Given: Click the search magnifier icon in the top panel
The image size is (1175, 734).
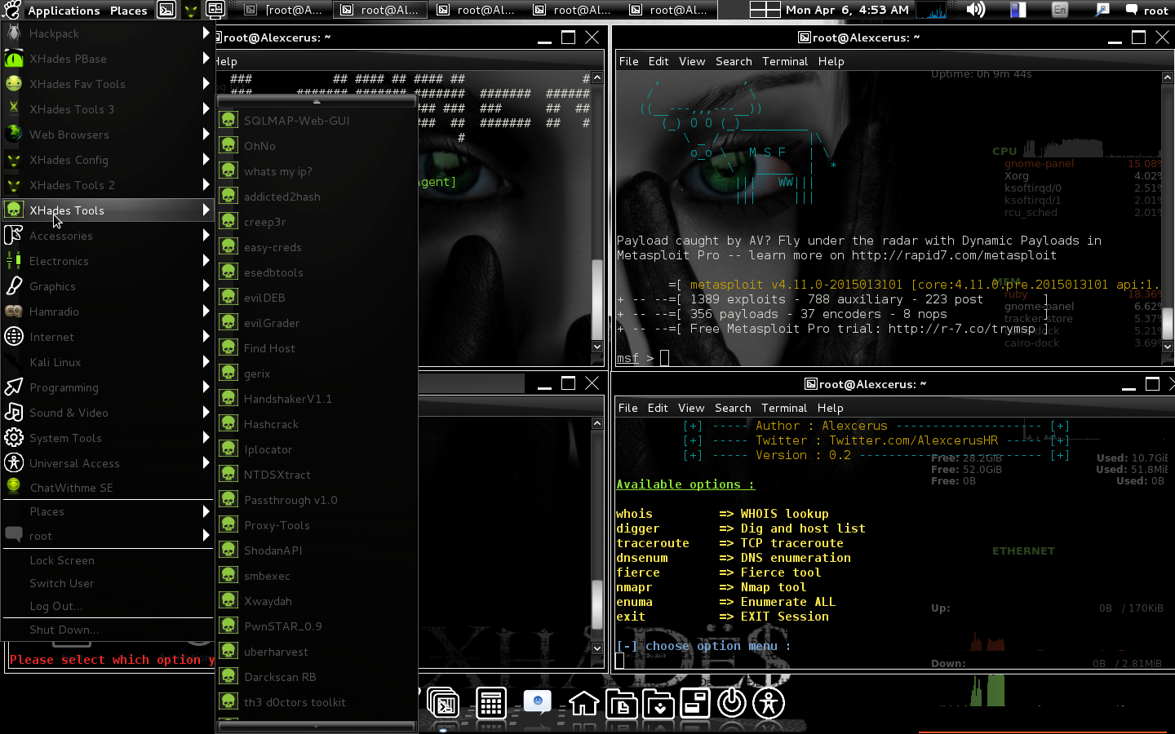Looking at the screenshot, I should (x=1102, y=10).
